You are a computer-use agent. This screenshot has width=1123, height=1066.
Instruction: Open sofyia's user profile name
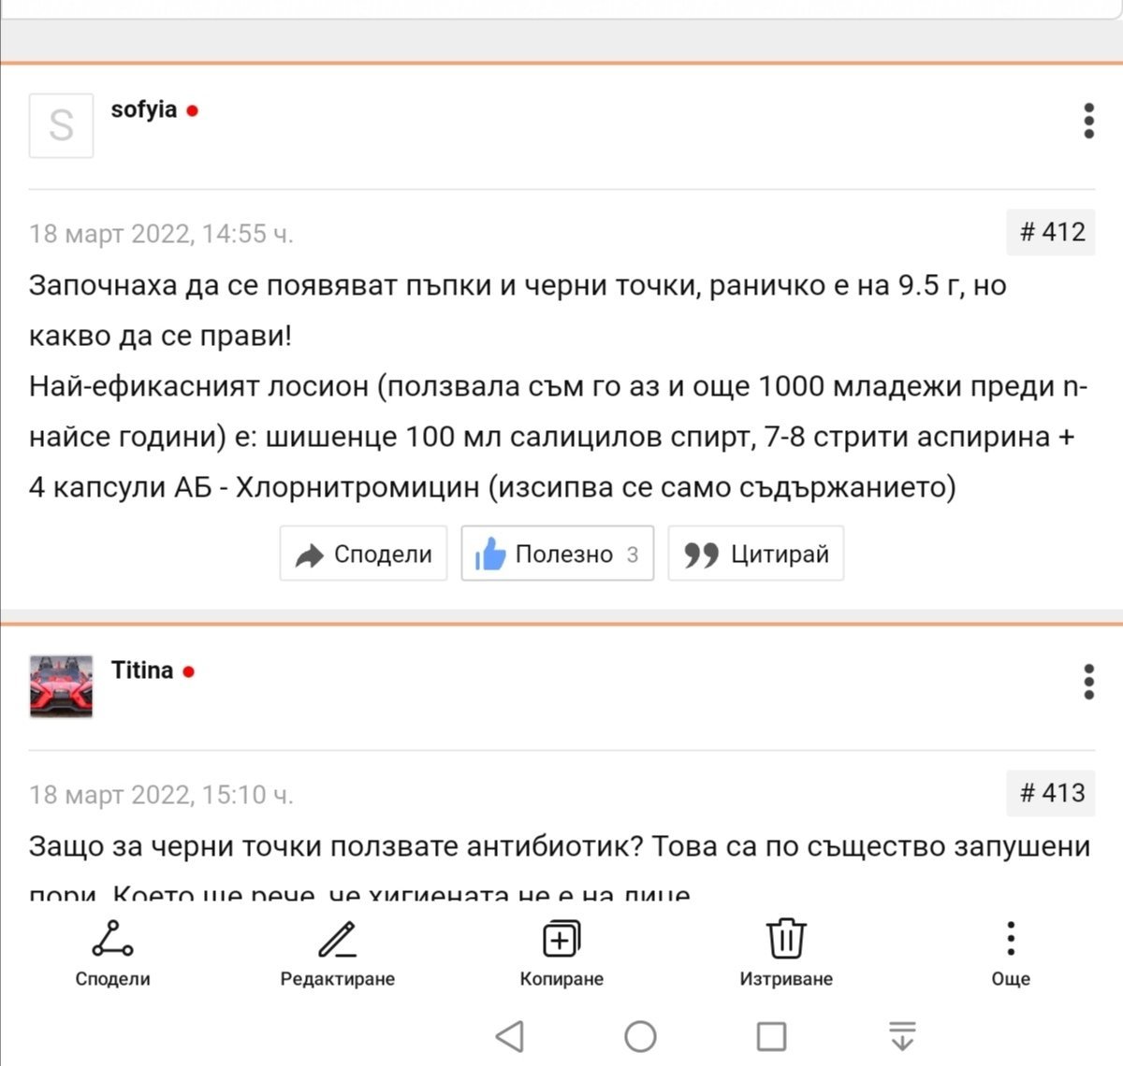(143, 109)
